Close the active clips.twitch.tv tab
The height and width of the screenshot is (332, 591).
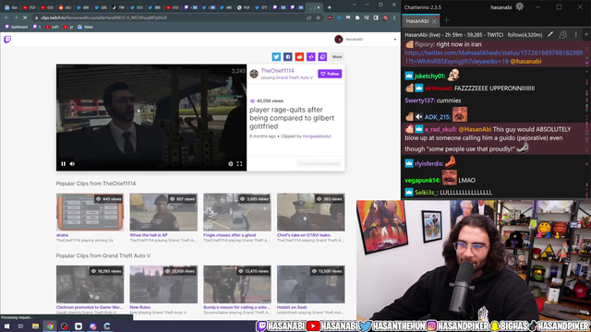[x=319, y=7]
